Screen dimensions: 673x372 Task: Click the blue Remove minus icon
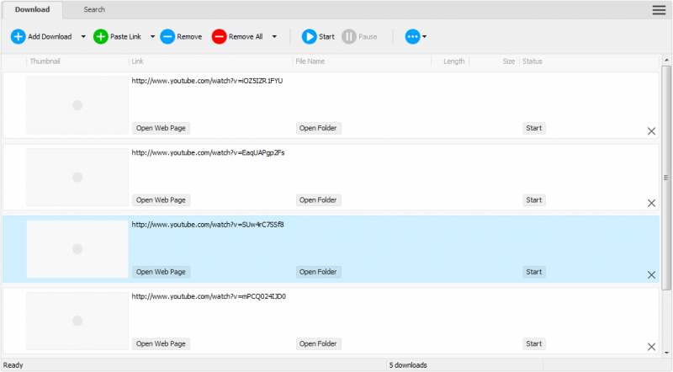tap(167, 37)
